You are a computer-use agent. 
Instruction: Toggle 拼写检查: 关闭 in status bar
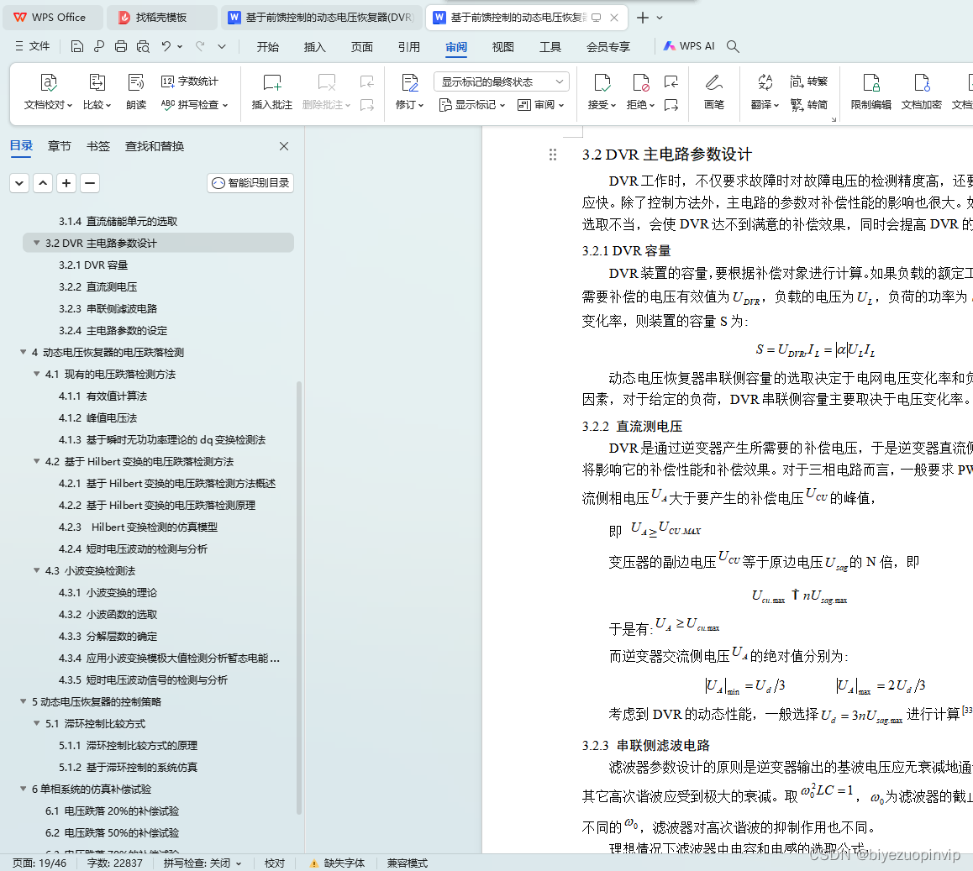click(x=202, y=863)
